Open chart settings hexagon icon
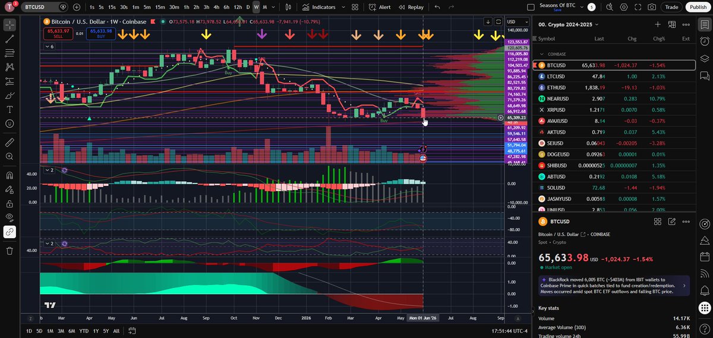The height and width of the screenshot is (338, 713). point(624,7)
